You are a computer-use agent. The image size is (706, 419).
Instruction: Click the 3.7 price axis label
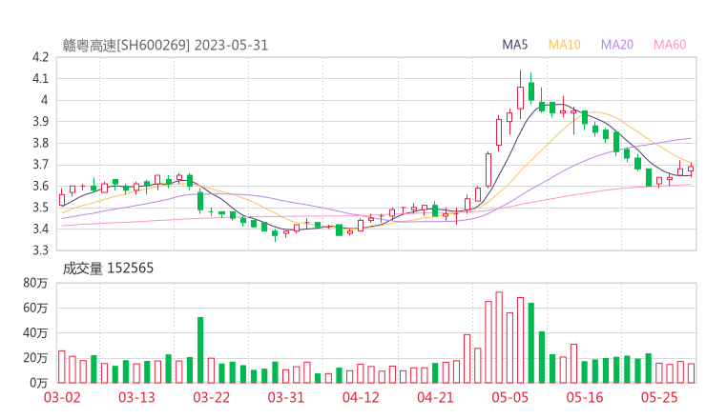pyautogui.click(x=40, y=165)
